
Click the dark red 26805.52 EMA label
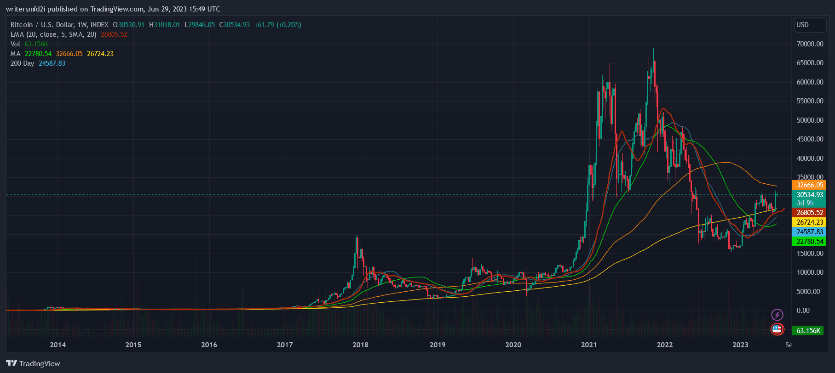pos(809,213)
